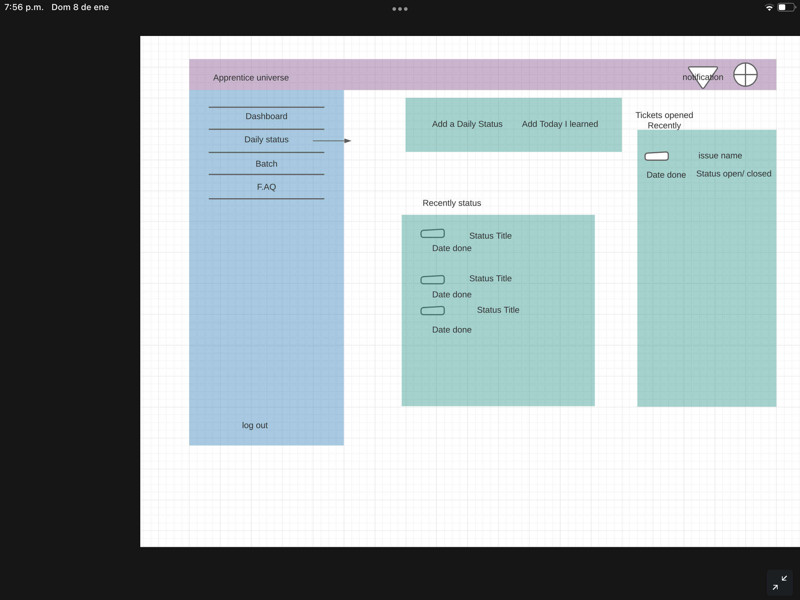Tap the three-dot multitasking menu
This screenshot has height=600, width=800.
pyautogui.click(x=400, y=9)
